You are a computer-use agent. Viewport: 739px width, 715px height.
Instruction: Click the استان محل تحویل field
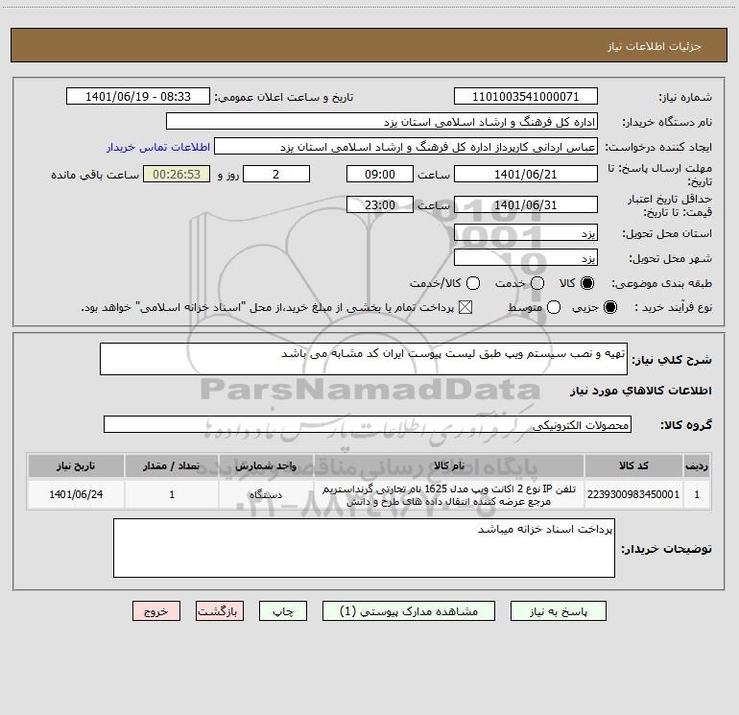click(x=526, y=232)
